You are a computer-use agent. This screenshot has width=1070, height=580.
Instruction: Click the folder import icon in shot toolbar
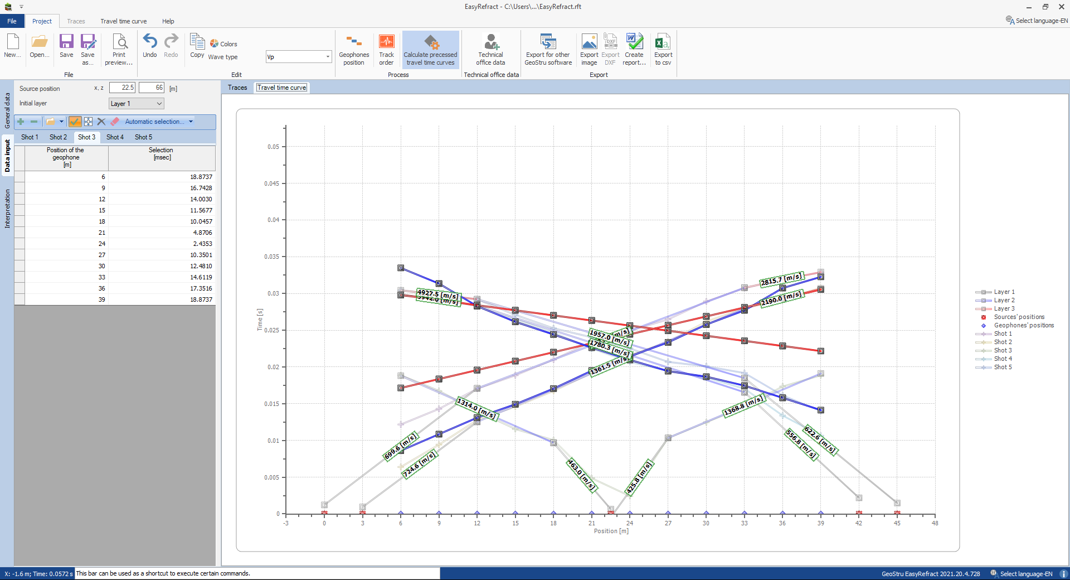[51, 122]
